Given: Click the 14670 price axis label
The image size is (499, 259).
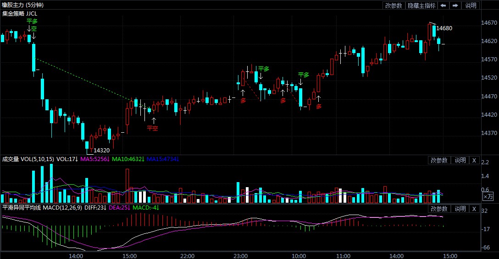Looking at the screenshot, I should point(489,23).
